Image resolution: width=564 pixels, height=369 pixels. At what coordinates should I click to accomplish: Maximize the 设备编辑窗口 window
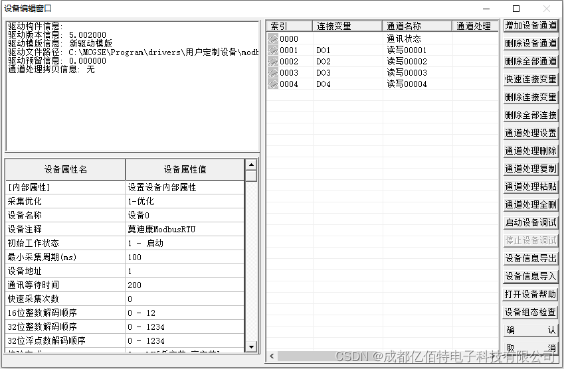516,9
